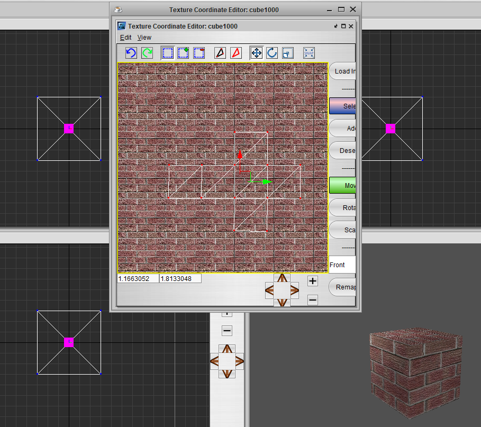Click the Java coffee cup window icon

pos(118,10)
